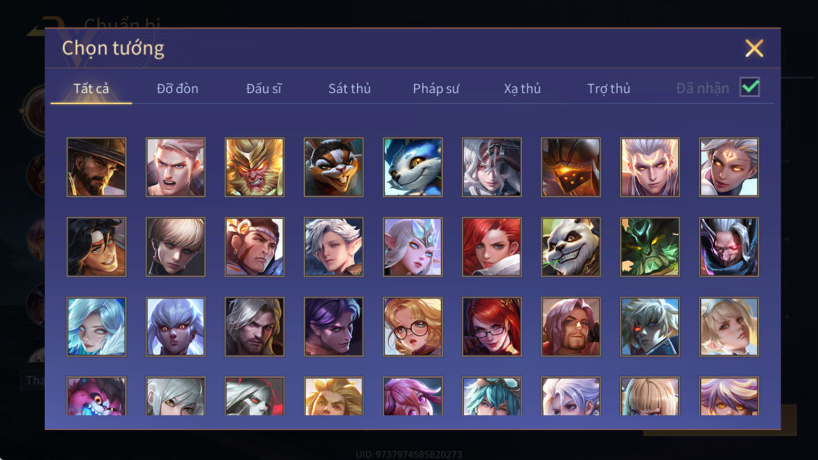Select the squirrel hero with eye patch
The image size is (818, 460).
tap(333, 167)
